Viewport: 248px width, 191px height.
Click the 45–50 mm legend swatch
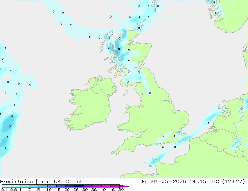(115, 186)
